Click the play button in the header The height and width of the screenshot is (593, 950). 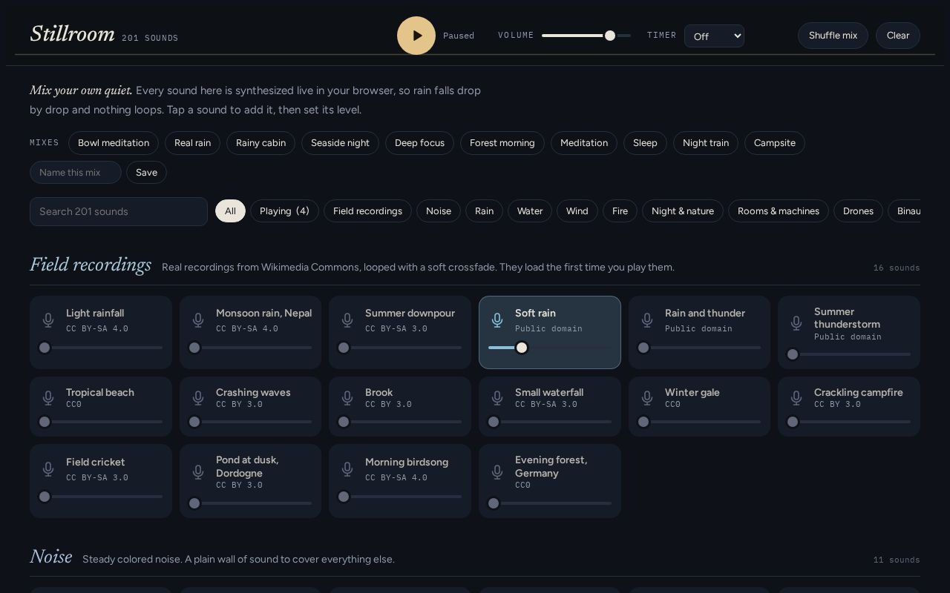tap(416, 36)
